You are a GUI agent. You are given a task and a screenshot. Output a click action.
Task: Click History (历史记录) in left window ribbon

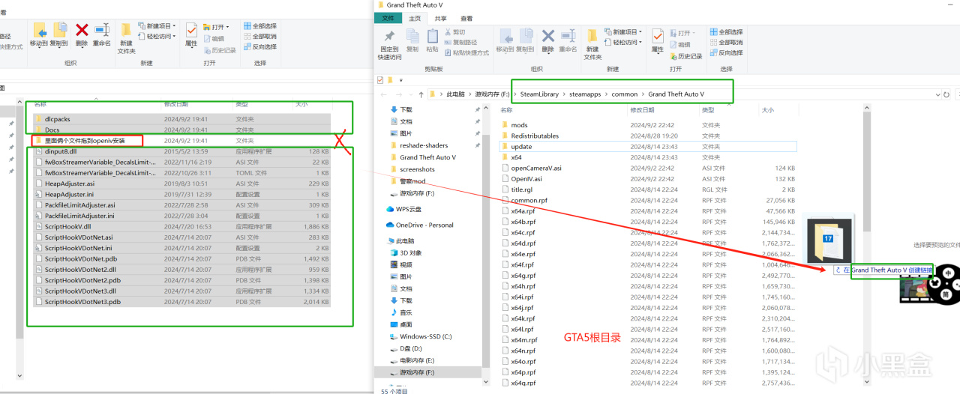tap(219, 50)
